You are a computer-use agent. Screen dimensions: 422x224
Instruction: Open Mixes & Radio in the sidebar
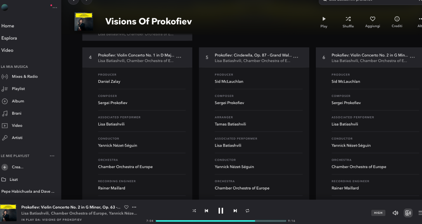(25, 76)
